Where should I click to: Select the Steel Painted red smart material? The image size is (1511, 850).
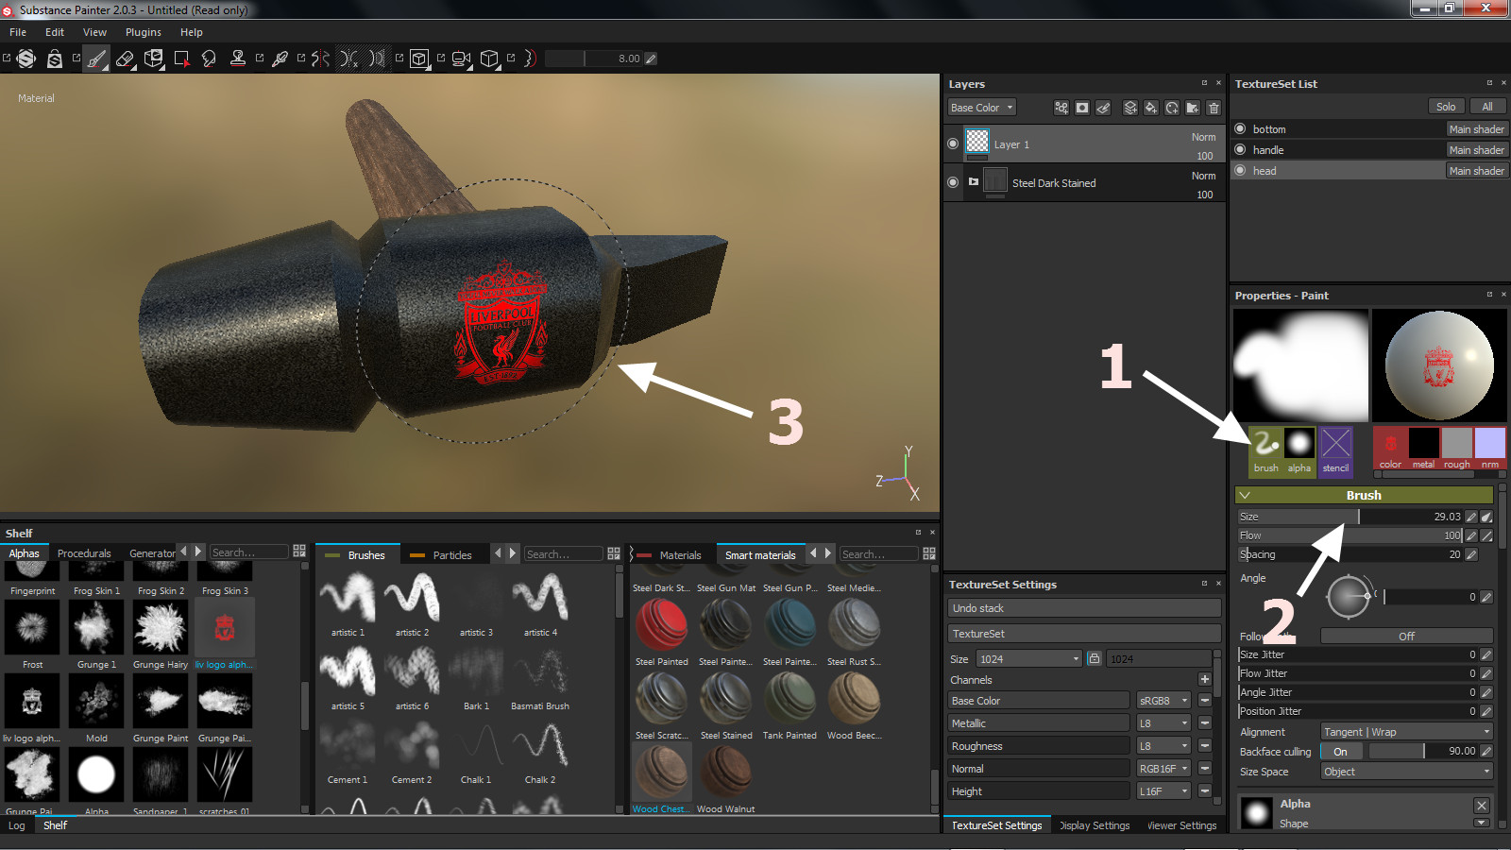pos(661,626)
